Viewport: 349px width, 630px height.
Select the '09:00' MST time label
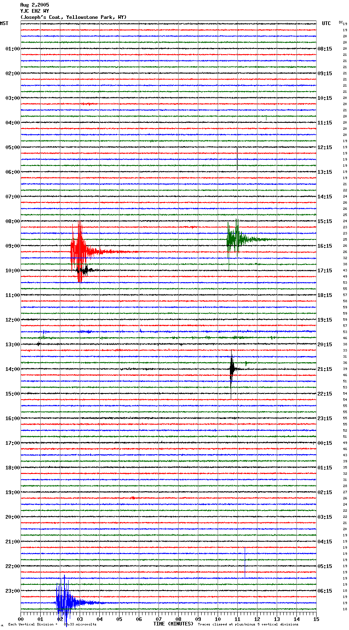point(13,246)
